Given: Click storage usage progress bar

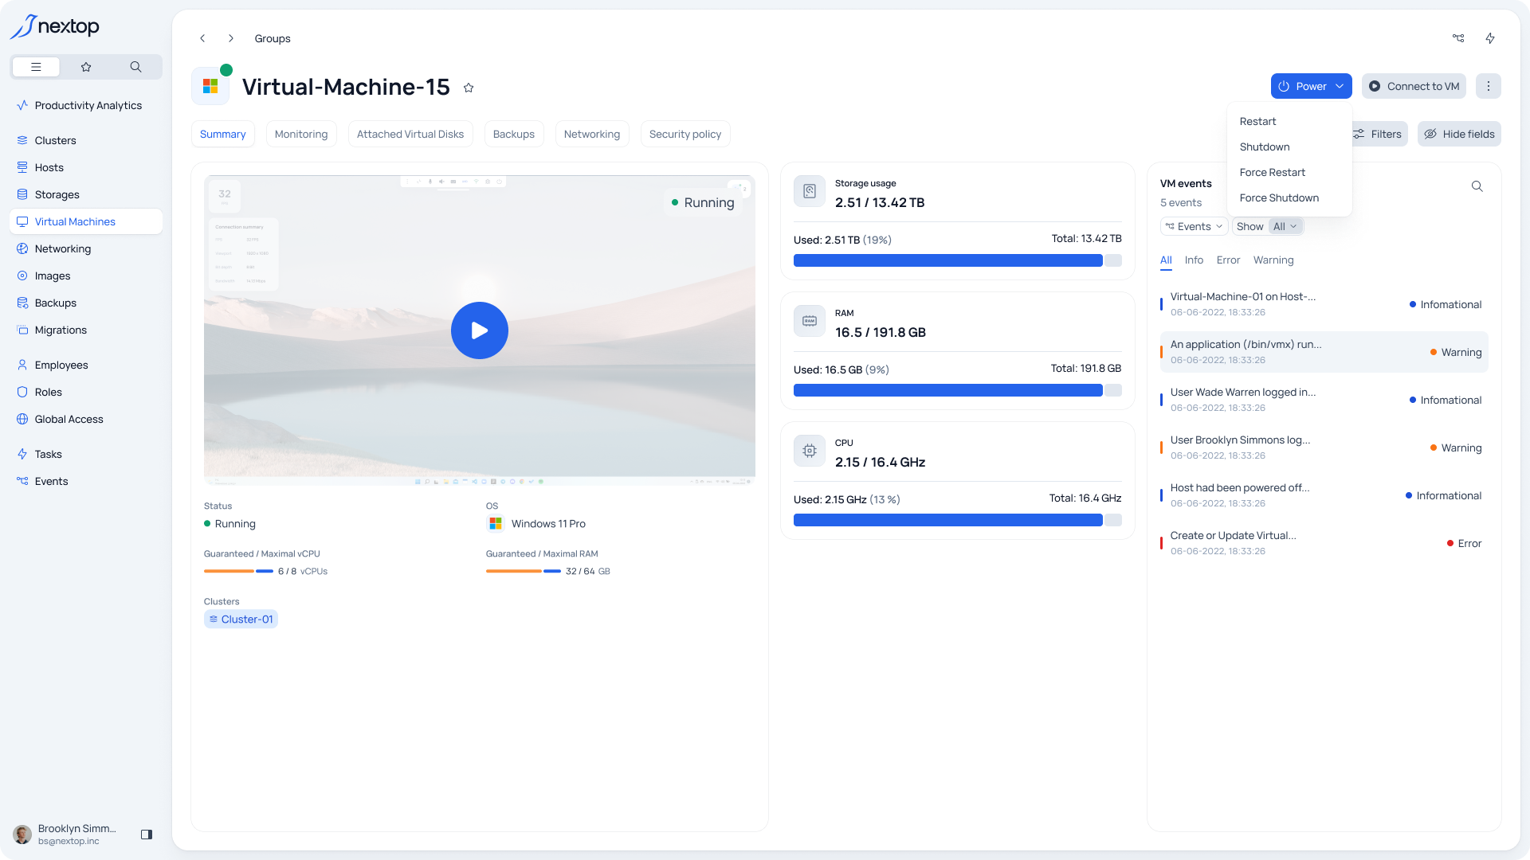Looking at the screenshot, I should pyautogui.click(x=957, y=260).
